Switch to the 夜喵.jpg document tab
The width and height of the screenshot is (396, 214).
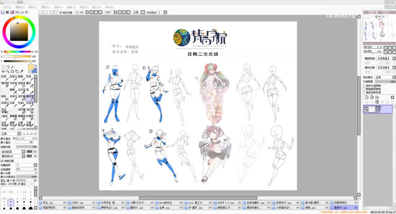click(x=315, y=208)
